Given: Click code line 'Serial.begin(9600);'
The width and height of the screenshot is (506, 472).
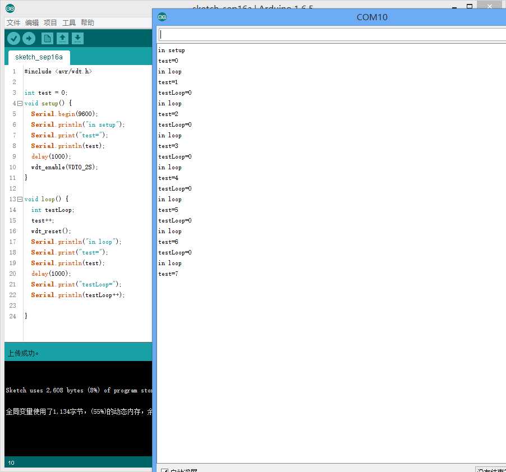Looking at the screenshot, I should 65,114.
